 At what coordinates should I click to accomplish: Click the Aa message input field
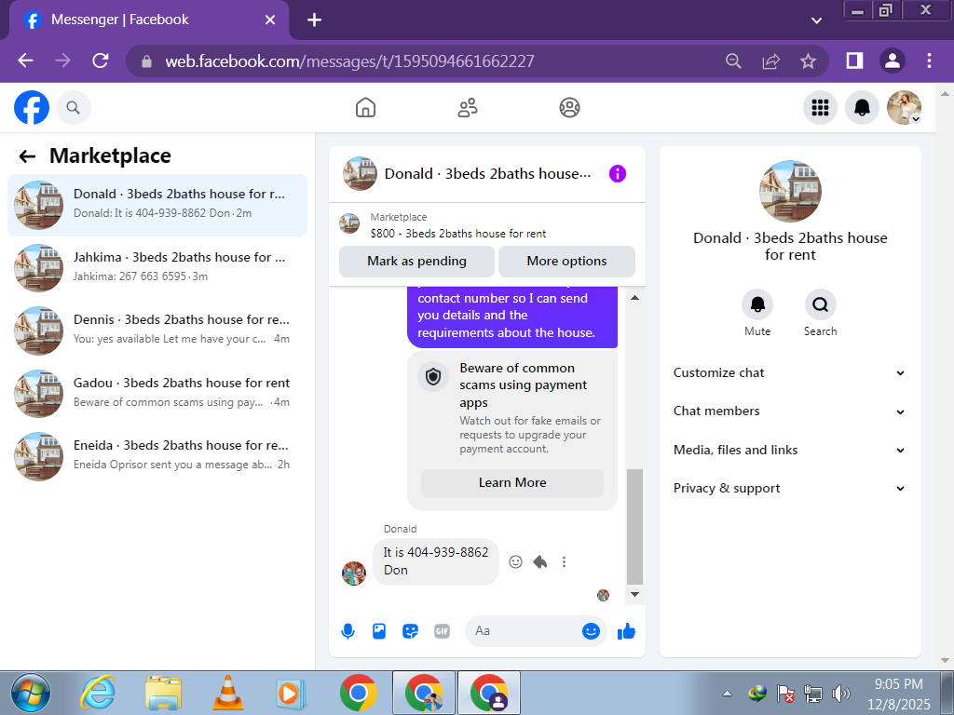524,631
